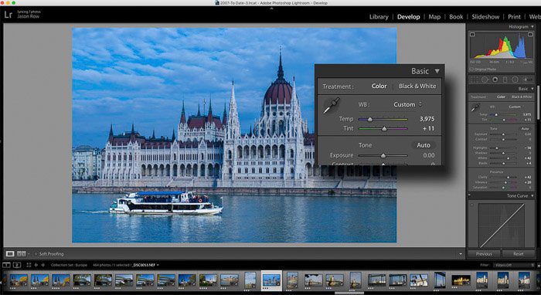Activate the Graduated Filter tool
This screenshot has height=295, width=541.
[x=505, y=80]
